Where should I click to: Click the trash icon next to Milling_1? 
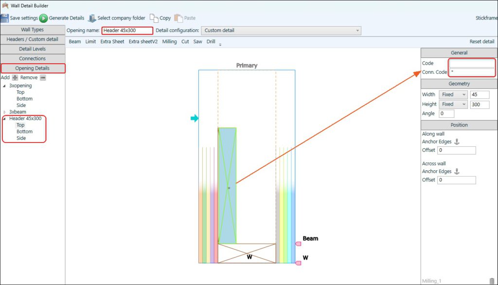pos(492,281)
